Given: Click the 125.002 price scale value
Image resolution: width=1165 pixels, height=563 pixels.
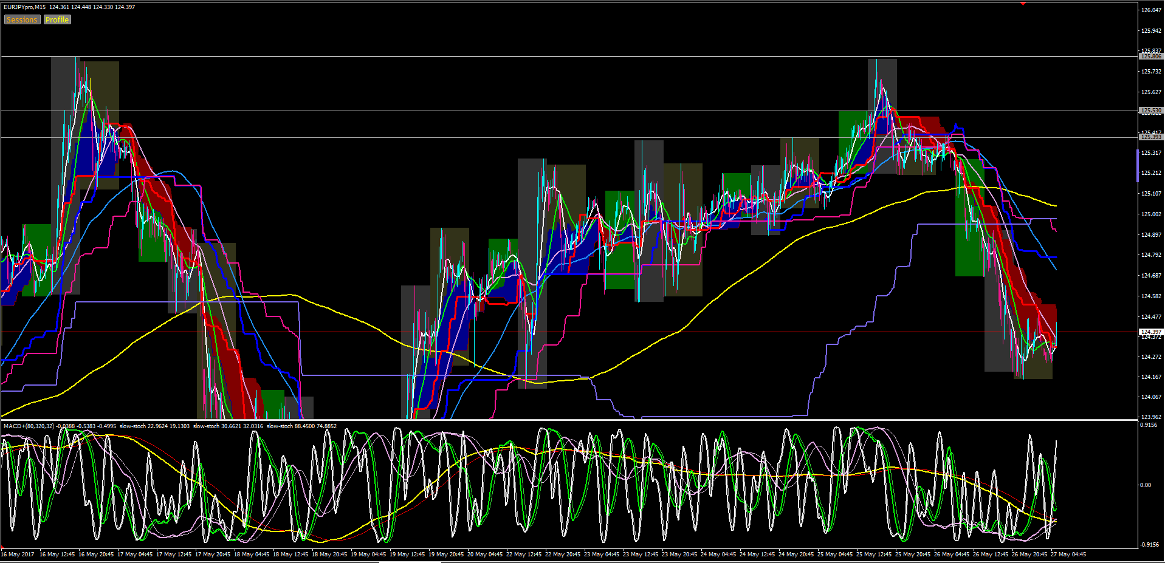Looking at the screenshot, I should [x=1151, y=214].
